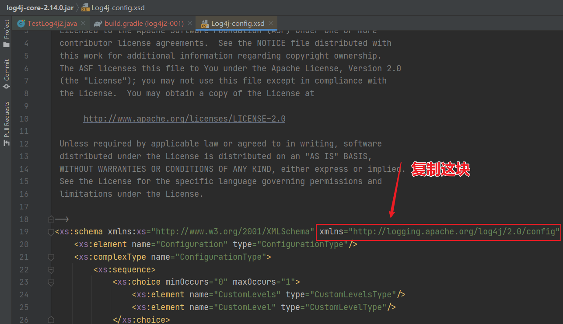Open the Pull Requests tool window
563x324 pixels.
tap(6, 124)
